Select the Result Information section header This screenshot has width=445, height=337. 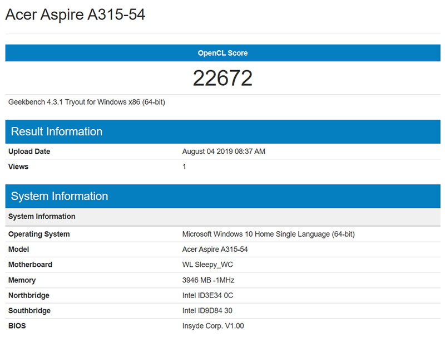[56, 132]
